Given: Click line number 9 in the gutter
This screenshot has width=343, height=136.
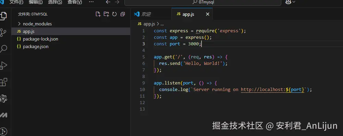Looking at the screenshot, I should (144, 83).
